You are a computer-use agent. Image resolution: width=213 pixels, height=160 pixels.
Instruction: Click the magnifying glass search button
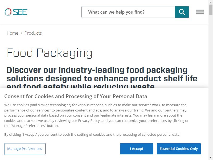[182, 12]
